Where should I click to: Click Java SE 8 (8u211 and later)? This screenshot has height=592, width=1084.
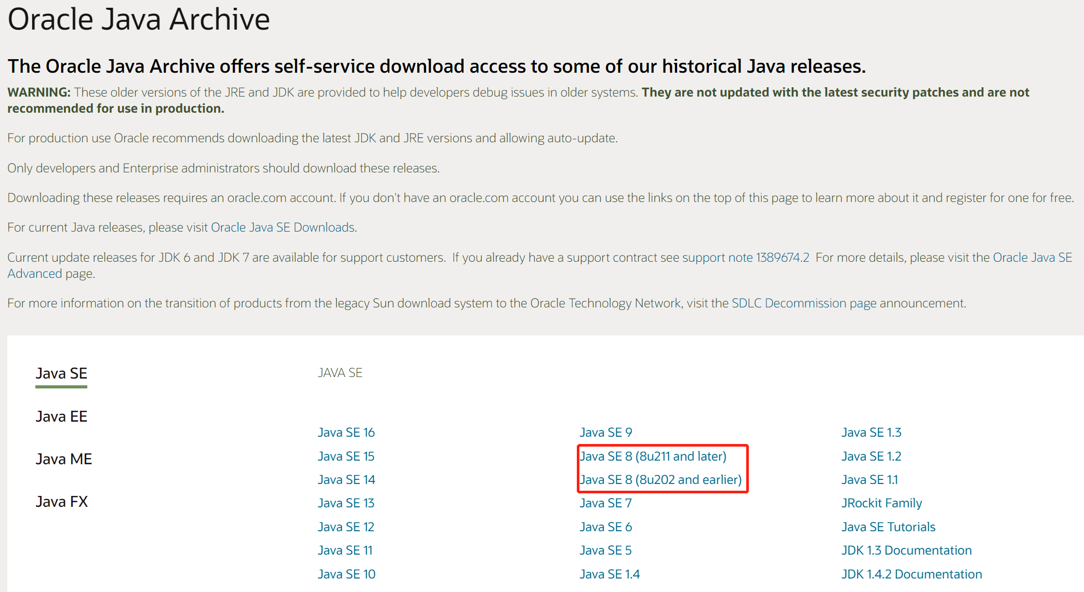coord(653,456)
